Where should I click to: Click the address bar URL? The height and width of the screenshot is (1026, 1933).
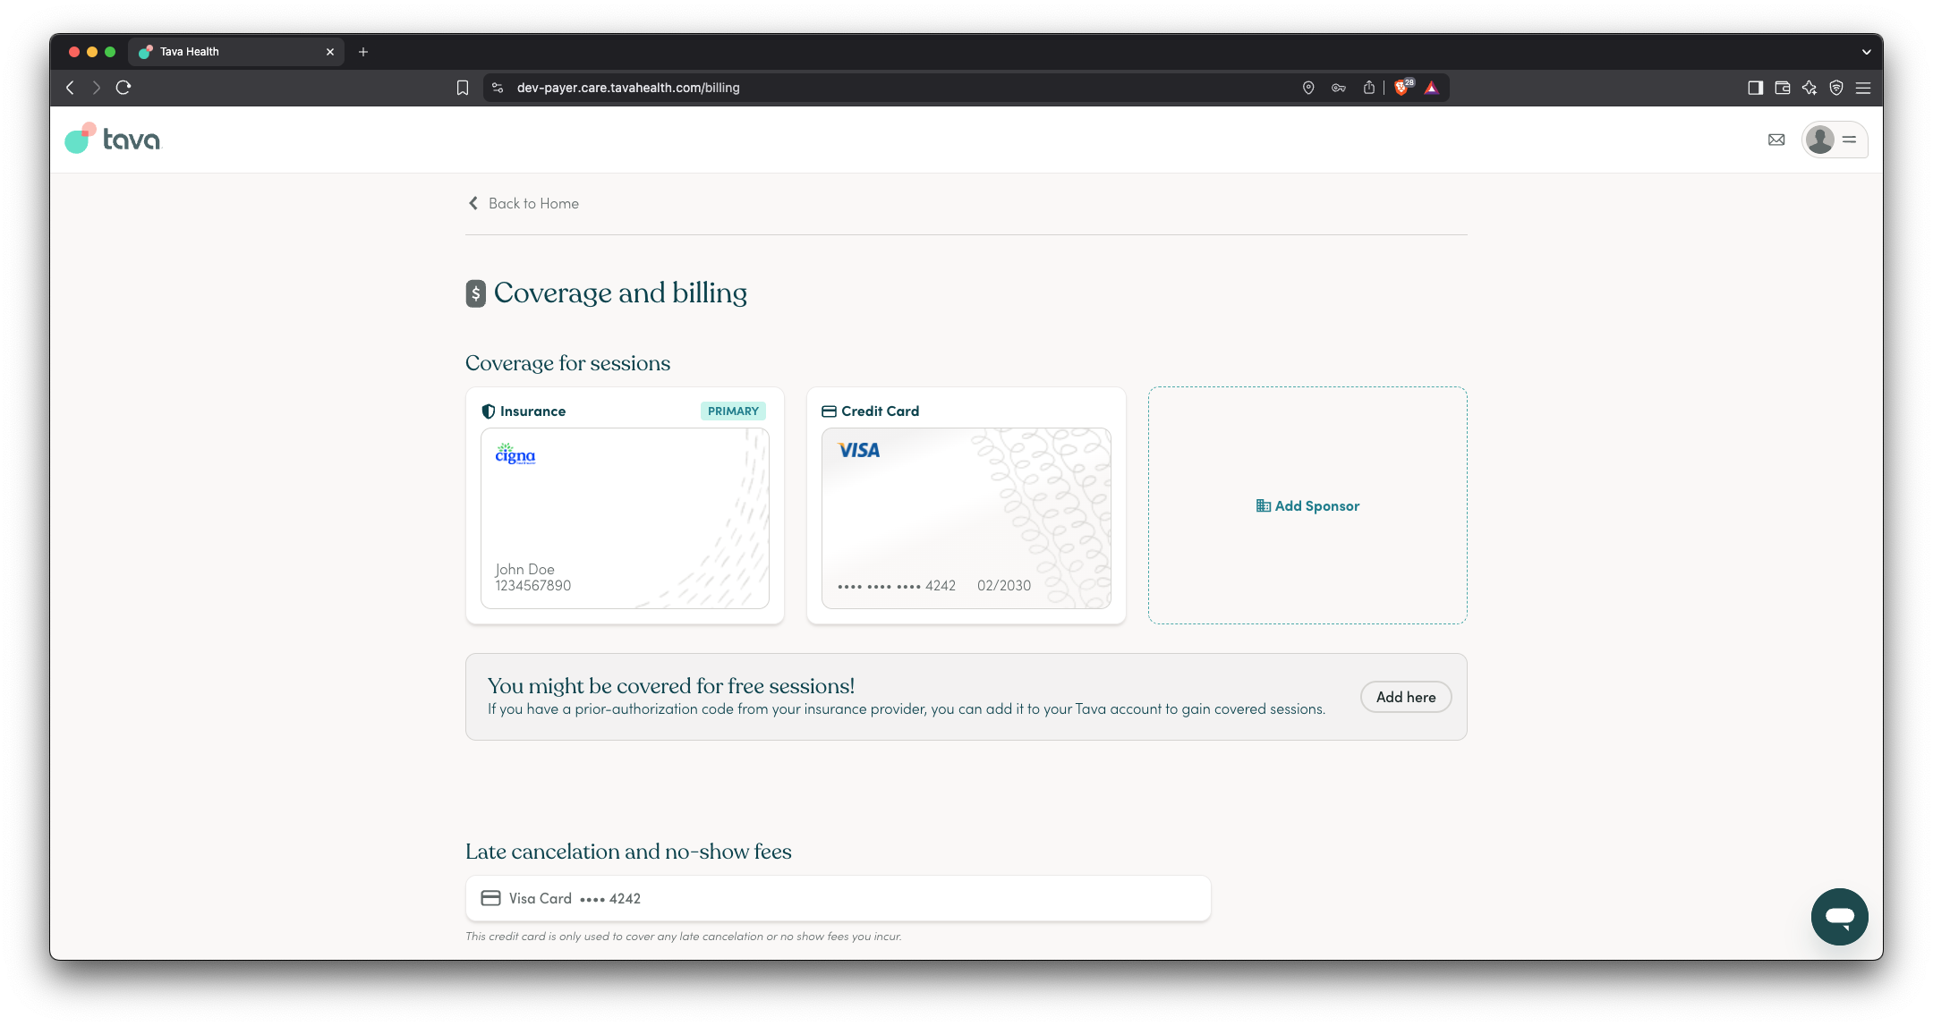(x=628, y=88)
